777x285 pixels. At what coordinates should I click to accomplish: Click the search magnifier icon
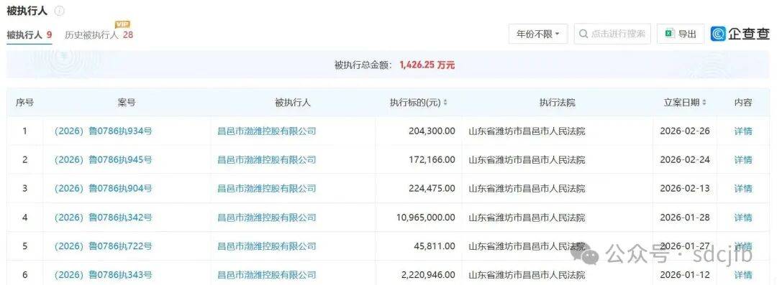click(x=583, y=34)
